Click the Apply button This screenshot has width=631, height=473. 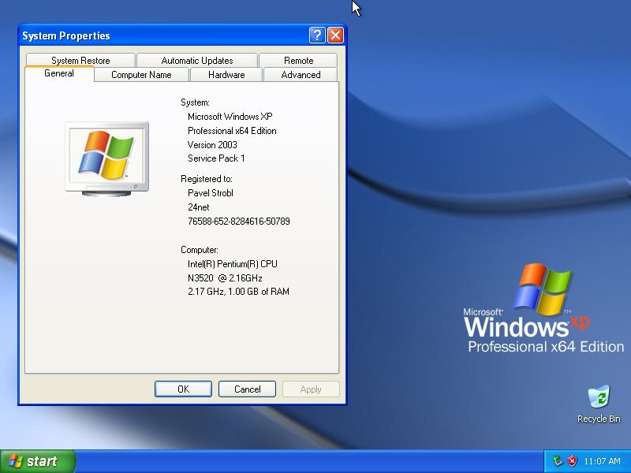click(311, 389)
